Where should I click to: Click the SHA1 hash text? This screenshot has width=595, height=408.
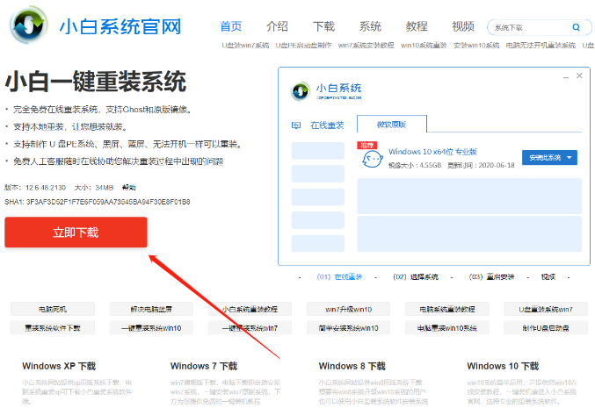point(98,202)
